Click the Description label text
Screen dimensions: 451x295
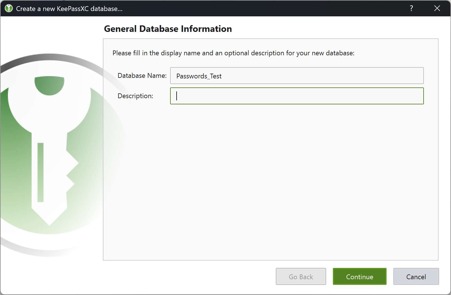pyautogui.click(x=135, y=96)
